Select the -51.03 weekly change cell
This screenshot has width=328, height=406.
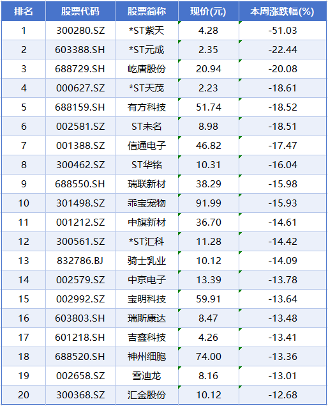283,31
